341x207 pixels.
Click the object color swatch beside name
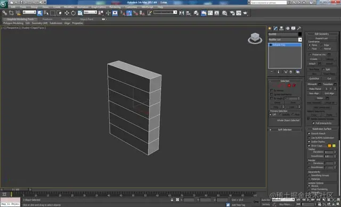[300, 34]
